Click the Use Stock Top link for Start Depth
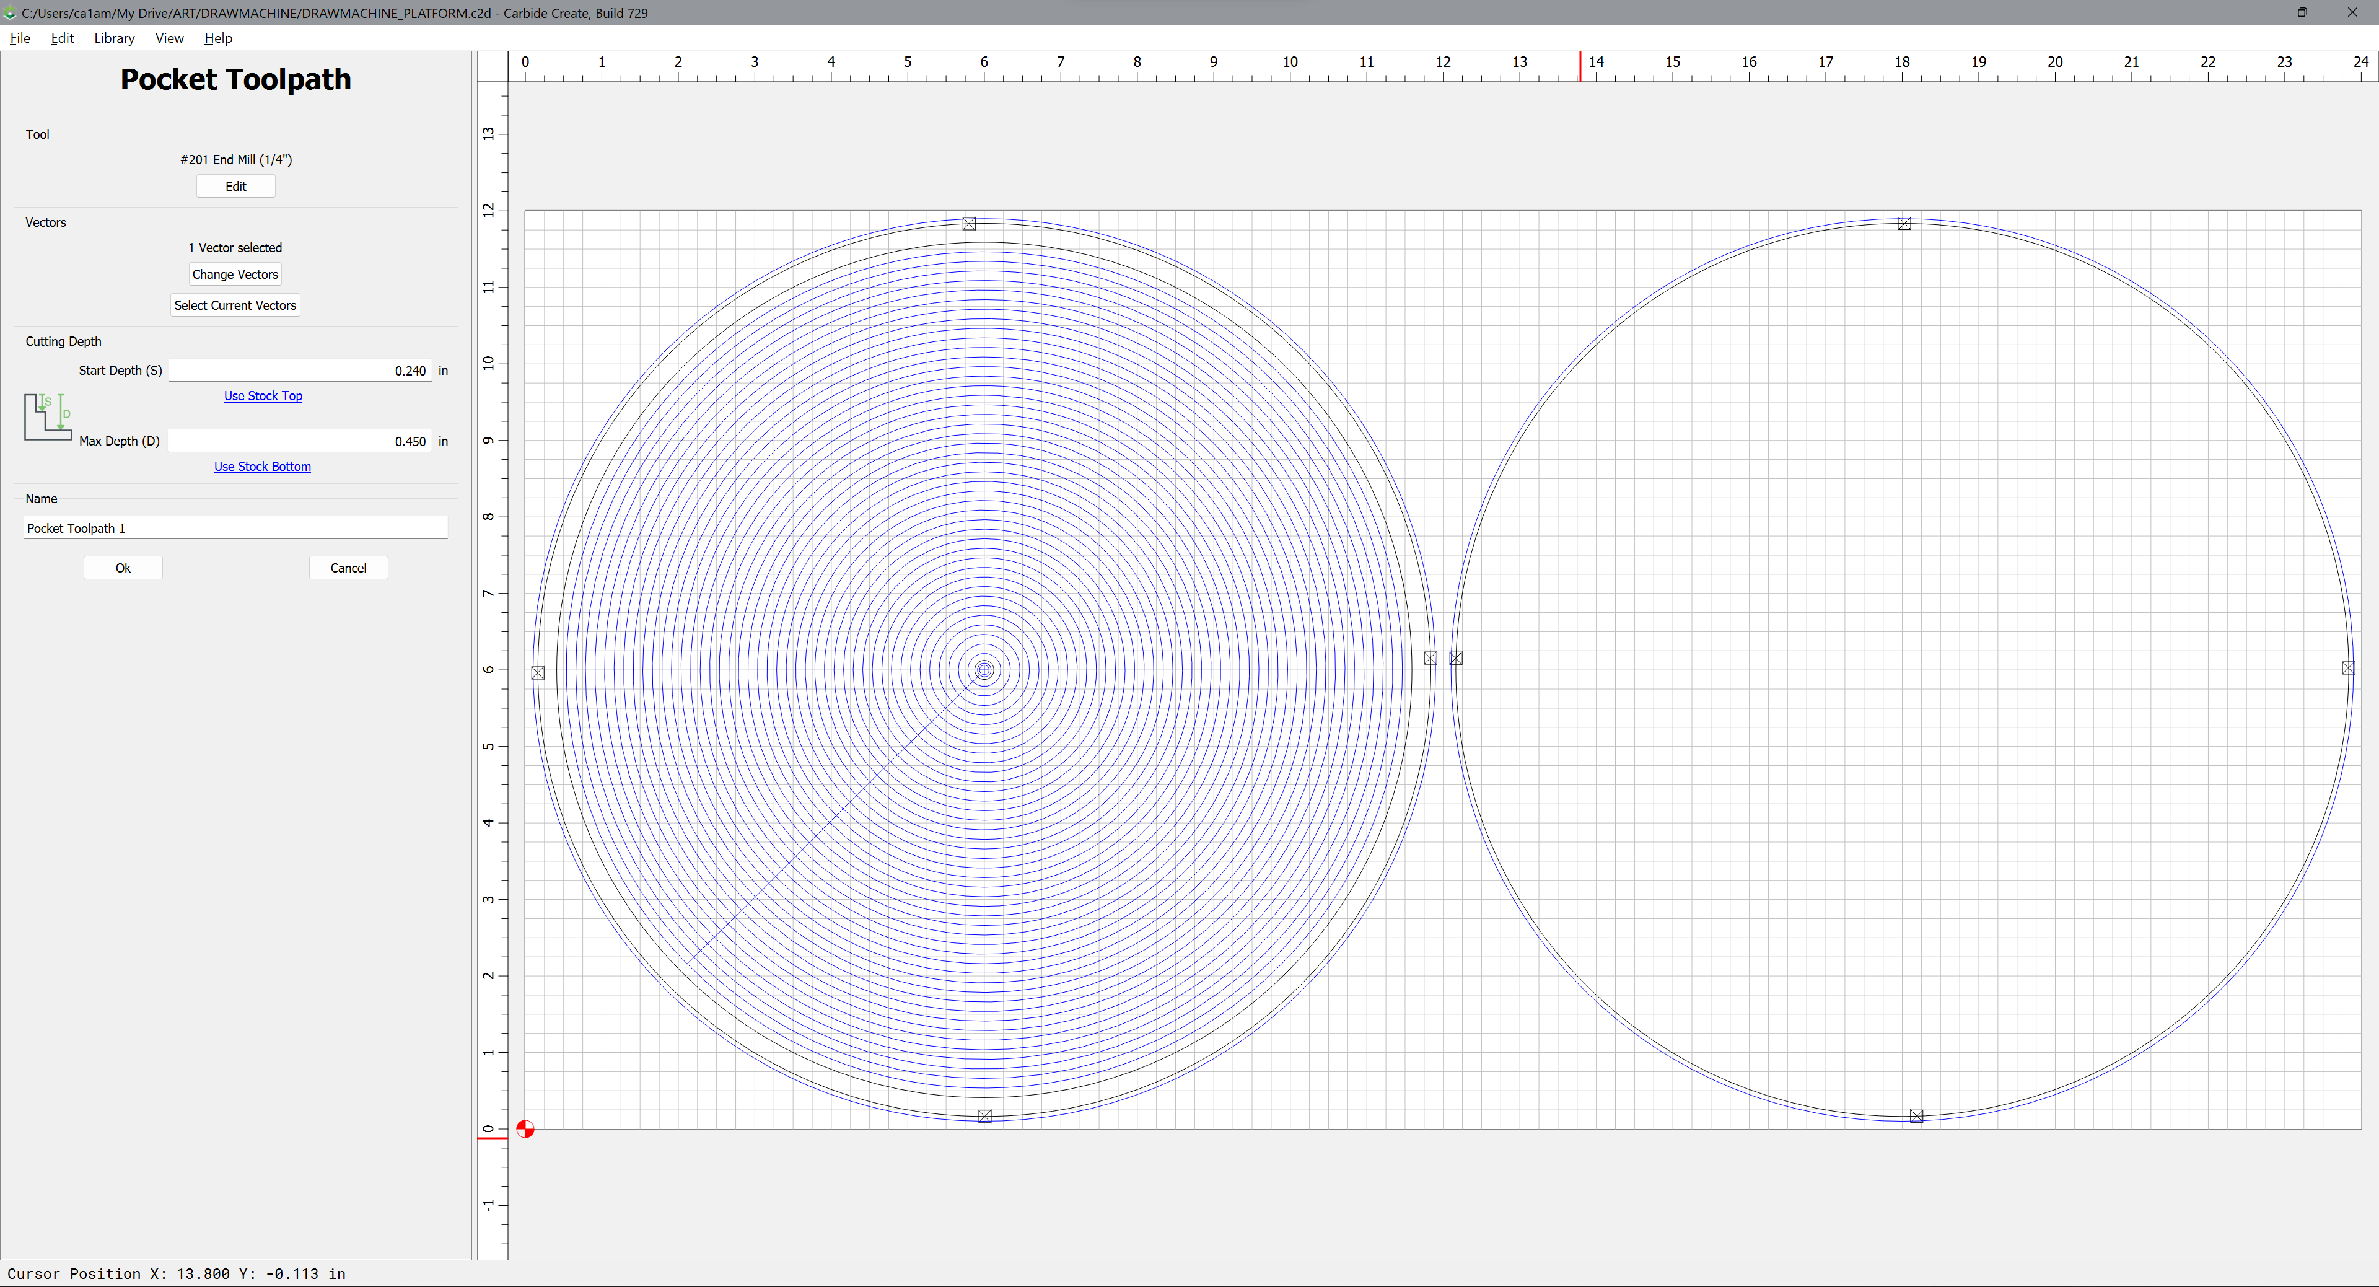 click(x=261, y=395)
